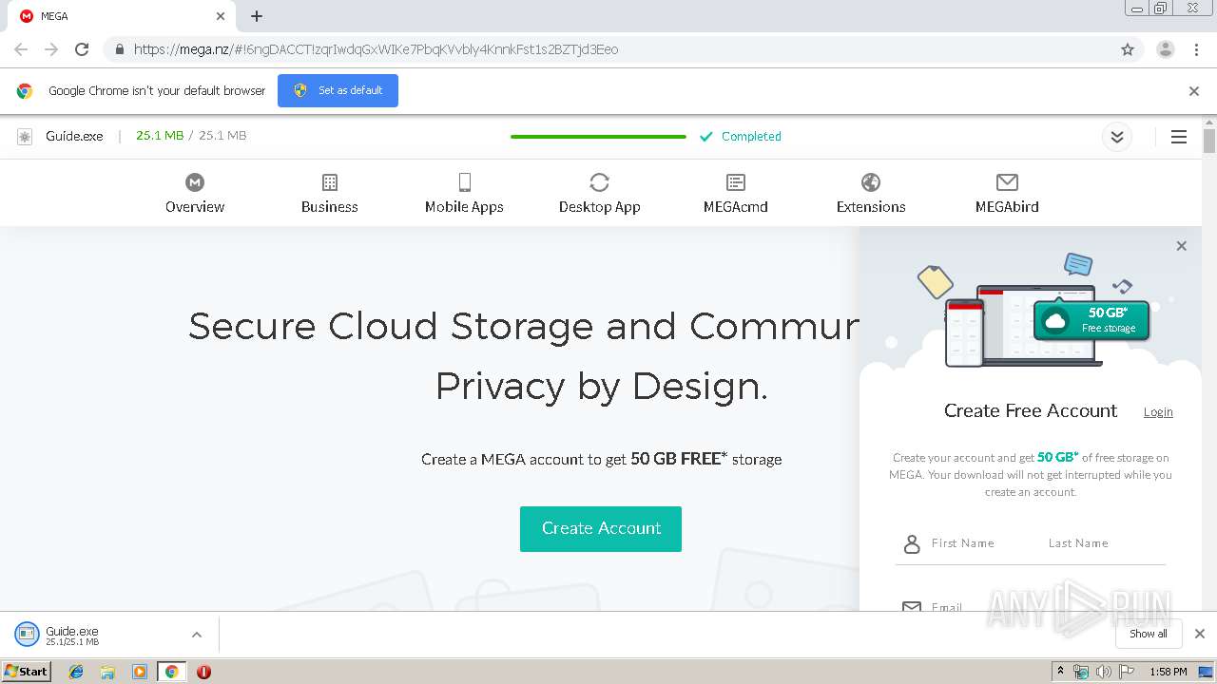The width and height of the screenshot is (1217, 684).
Task: Click the 50 GB Free storage illustration
Action: pyautogui.click(x=1091, y=319)
